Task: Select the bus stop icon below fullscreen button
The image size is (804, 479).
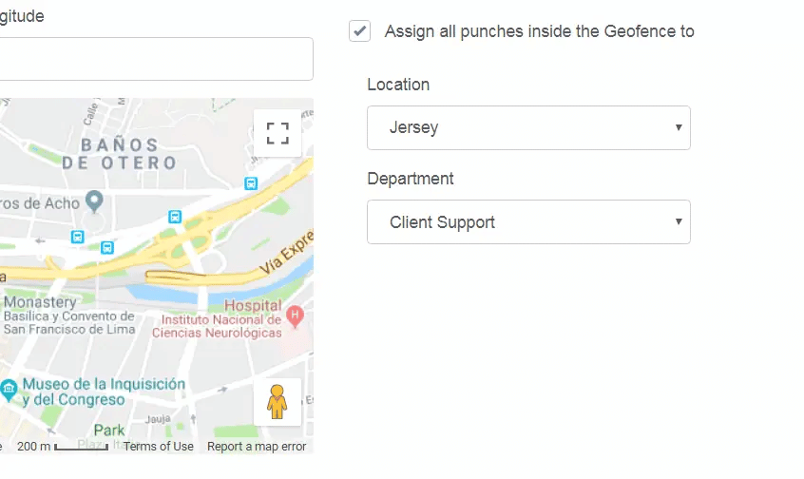Action: [x=251, y=183]
